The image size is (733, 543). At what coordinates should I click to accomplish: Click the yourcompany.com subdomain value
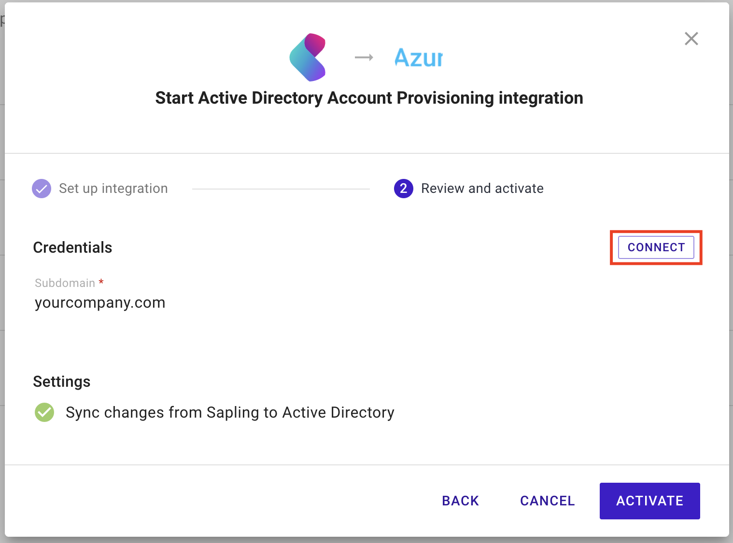point(100,303)
